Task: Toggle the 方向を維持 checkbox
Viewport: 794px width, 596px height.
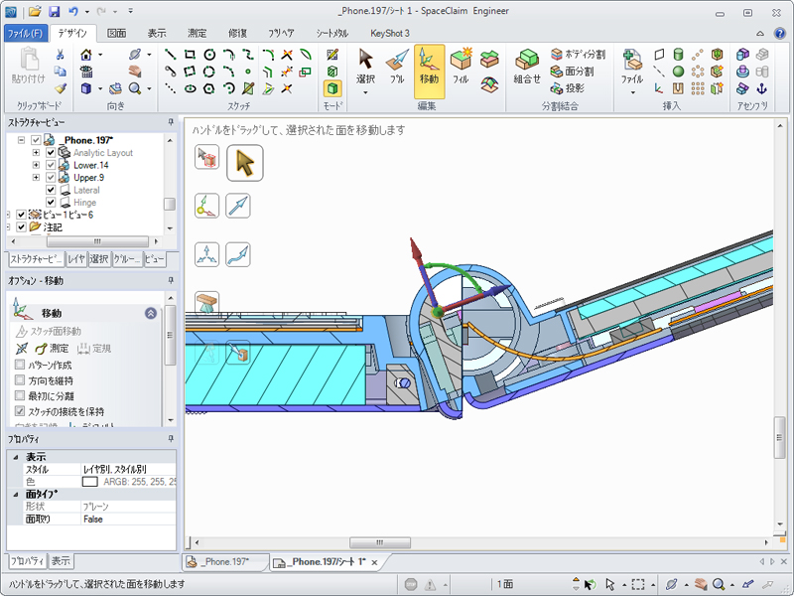Action: click(21, 380)
